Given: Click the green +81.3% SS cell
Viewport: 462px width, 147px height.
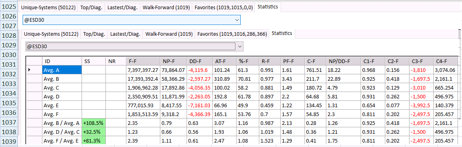Looking at the screenshot, I should point(94,141).
